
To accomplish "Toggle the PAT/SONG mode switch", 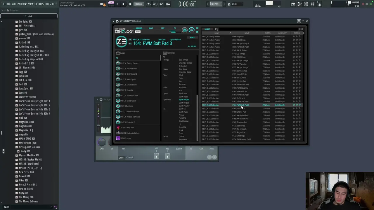I will coord(111,4).
